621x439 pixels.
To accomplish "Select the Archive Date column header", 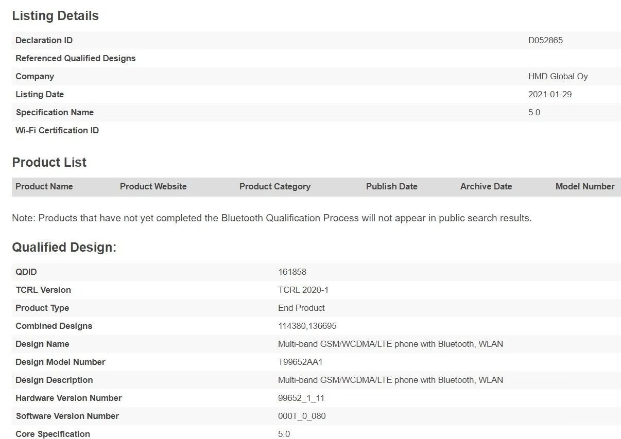I will pyautogui.click(x=486, y=187).
